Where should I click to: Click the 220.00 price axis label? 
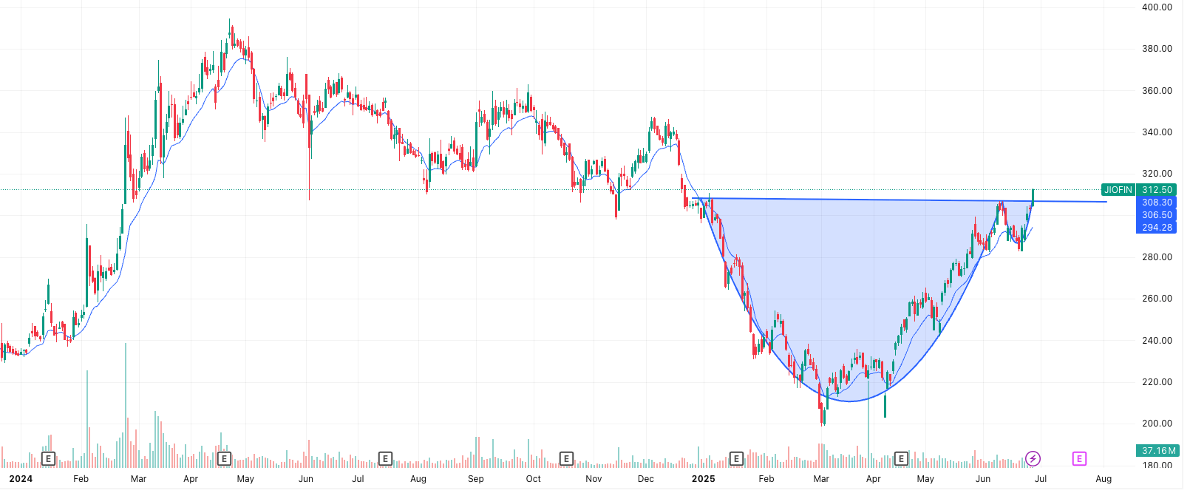1157,382
